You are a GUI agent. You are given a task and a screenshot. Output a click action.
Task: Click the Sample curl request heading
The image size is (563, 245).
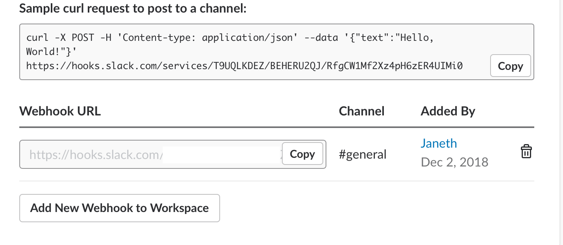pyautogui.click(x=132, y=9)
